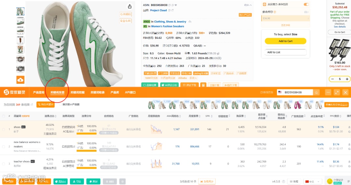
Task: Open the trend chart for teacher shoes
Action: pos(156,164)
